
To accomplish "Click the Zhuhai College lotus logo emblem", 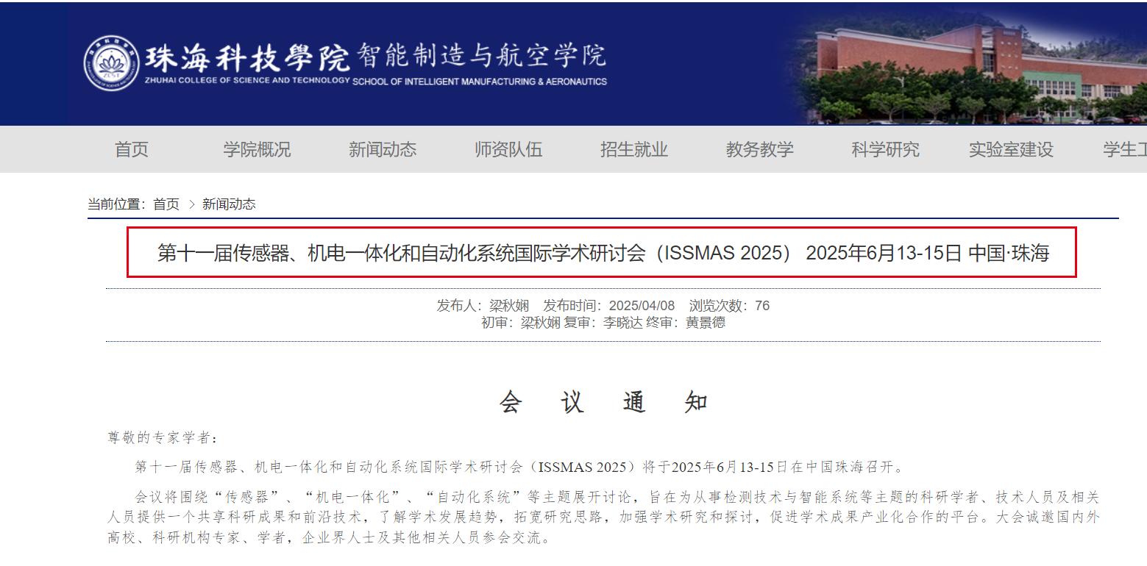I will (x=112, y=63).
